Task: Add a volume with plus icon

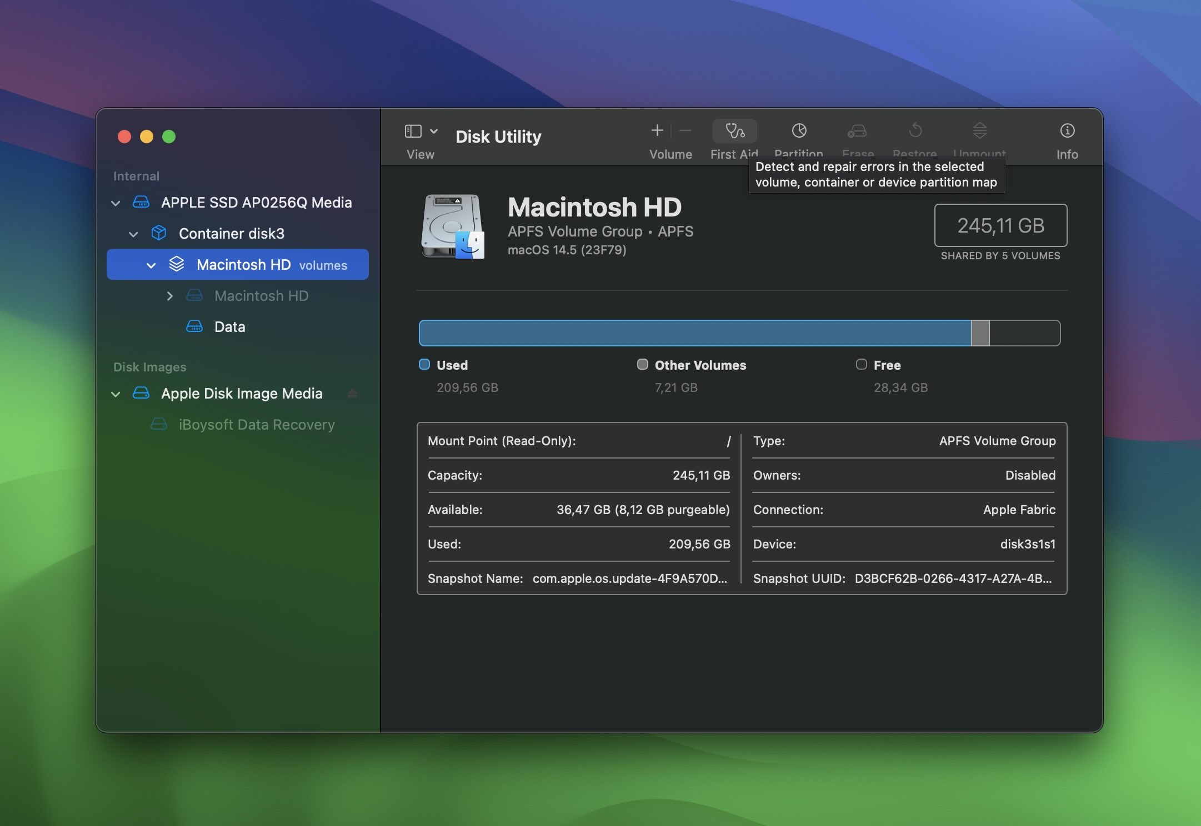Action: pos(657,130)
